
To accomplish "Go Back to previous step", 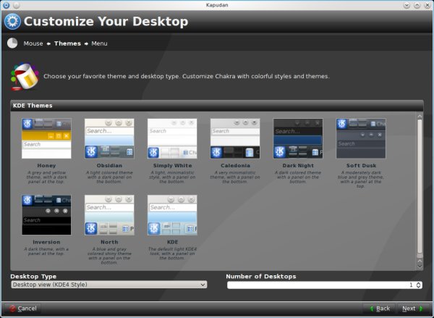I will coord(378,308).
